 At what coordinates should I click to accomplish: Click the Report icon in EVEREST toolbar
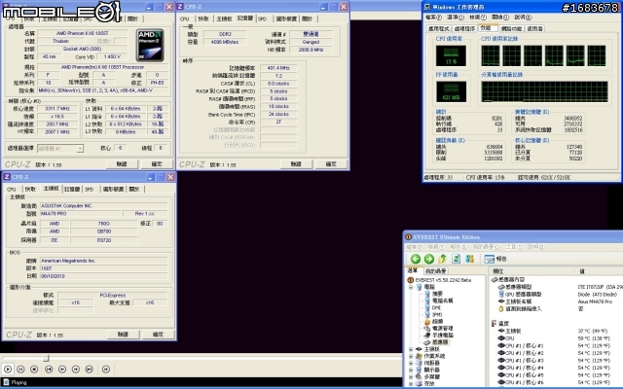pyautogui.click(x=490, y=259)
